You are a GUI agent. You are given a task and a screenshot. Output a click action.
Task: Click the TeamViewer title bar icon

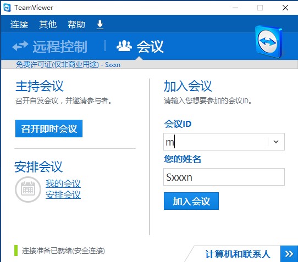tap(7, 8)
